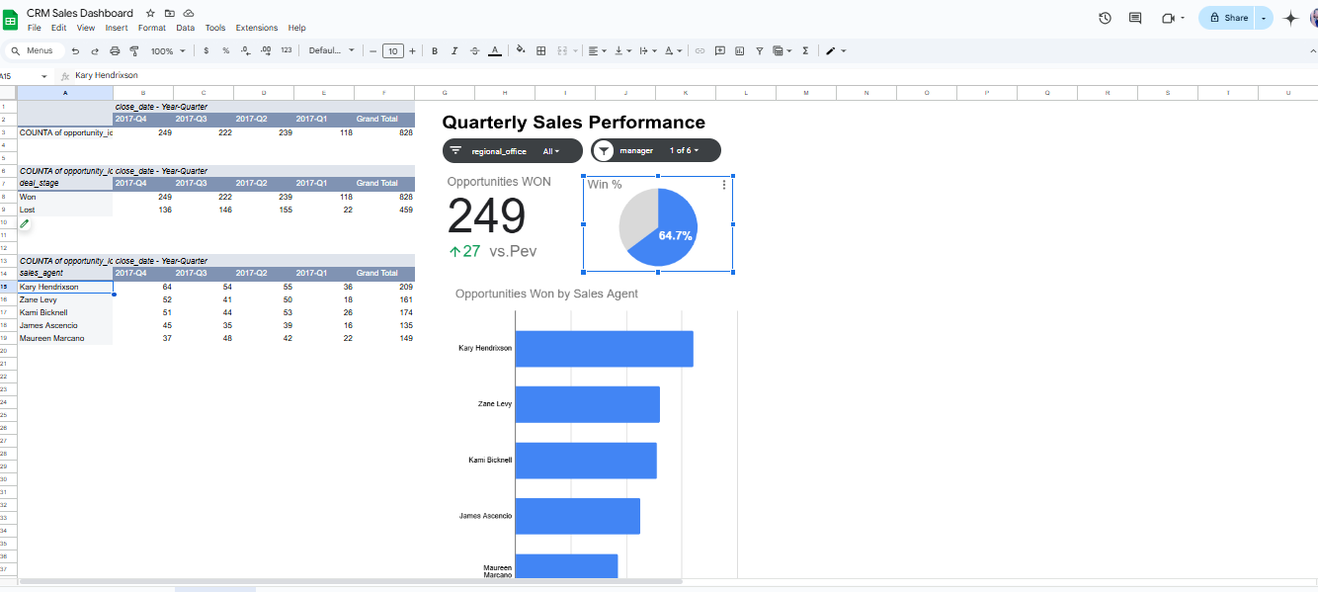
Task: Undo the last action
Action: [75, 50]
